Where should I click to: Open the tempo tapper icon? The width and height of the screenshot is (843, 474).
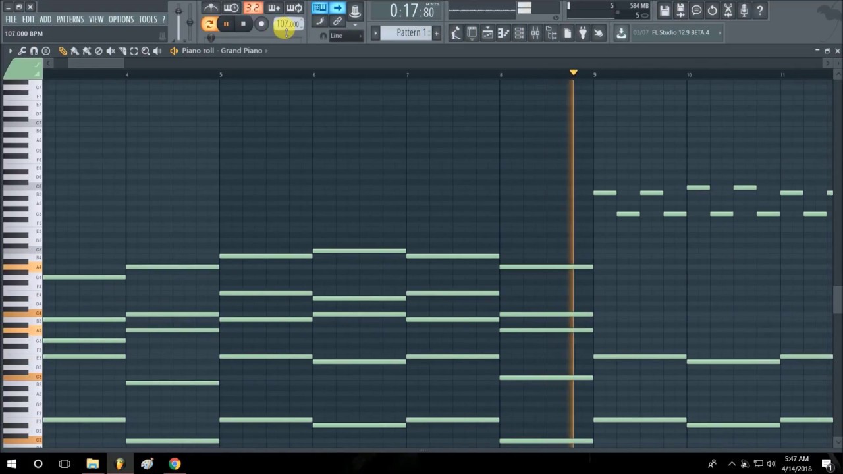[x=456, y=33]
